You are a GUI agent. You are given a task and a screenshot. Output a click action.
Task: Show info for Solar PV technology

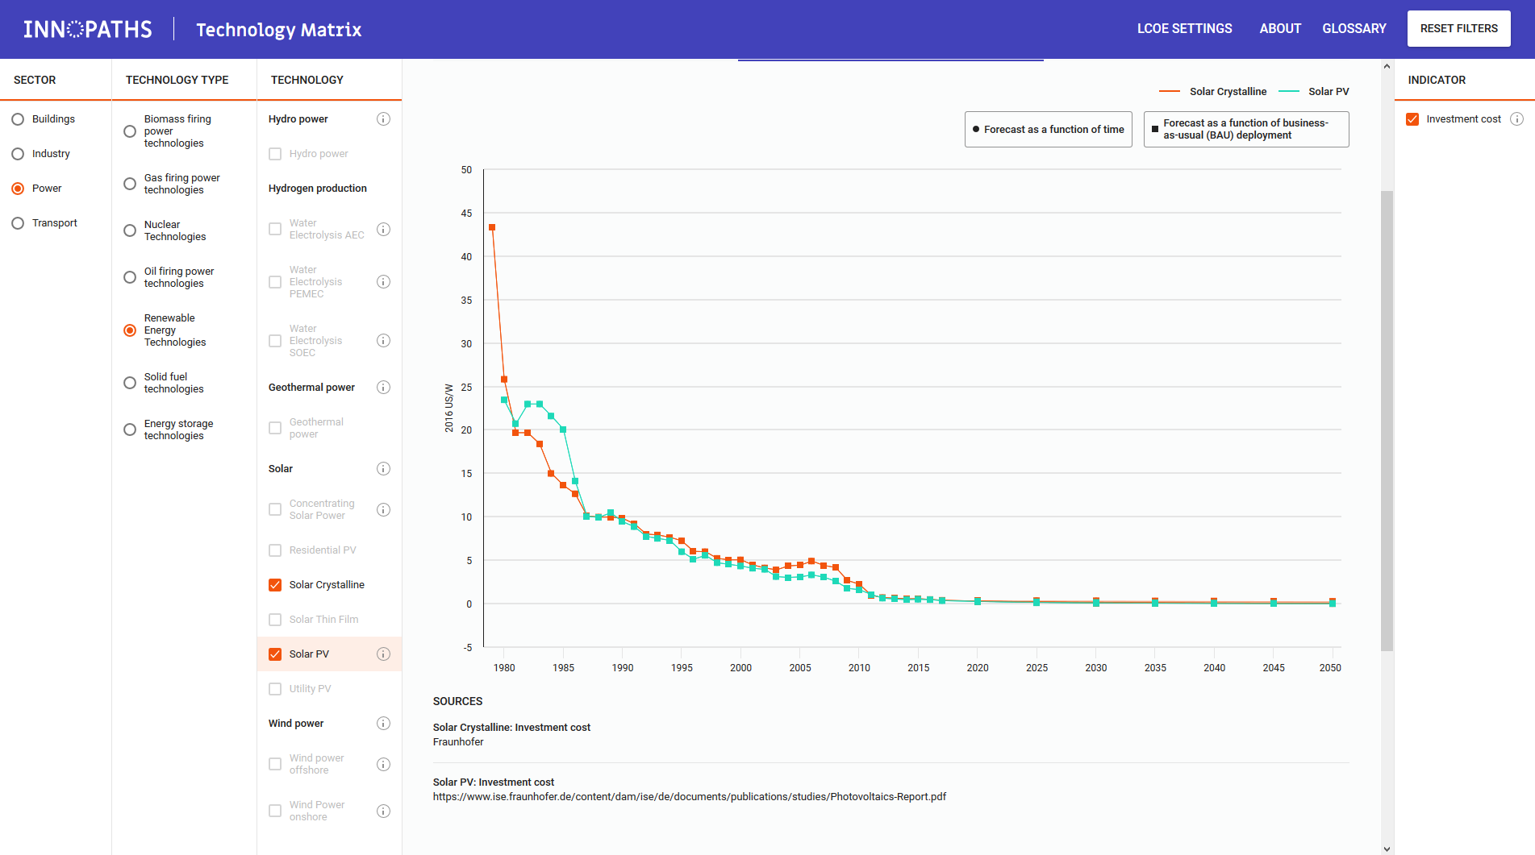click(383, 654)
